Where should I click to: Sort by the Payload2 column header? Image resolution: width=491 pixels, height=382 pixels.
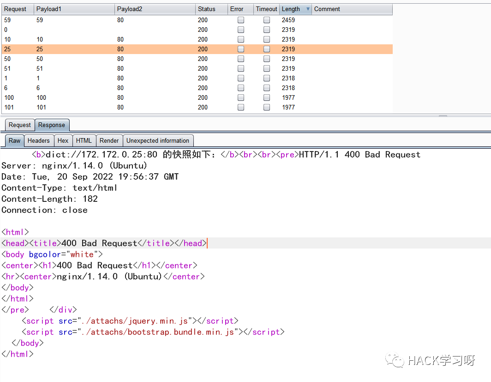(155, 9)
